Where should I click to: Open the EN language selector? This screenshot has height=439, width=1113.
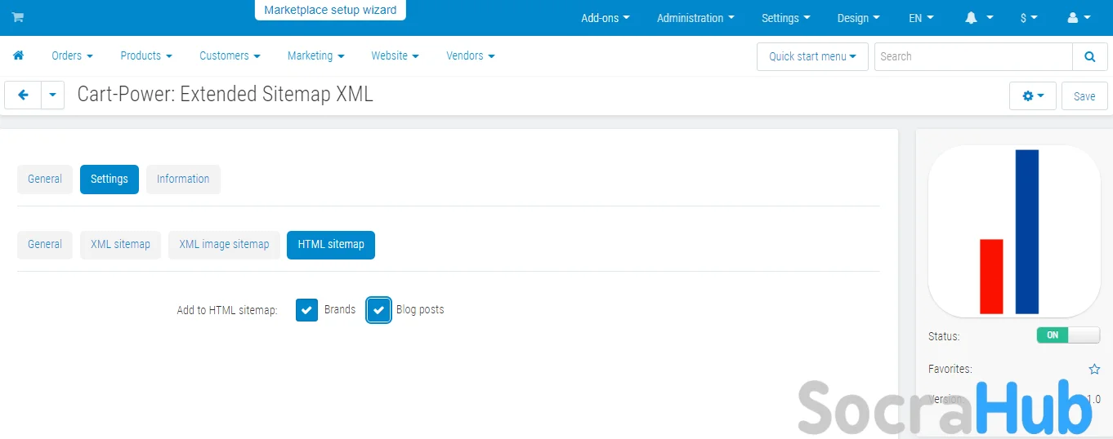[x=921, y=18]
